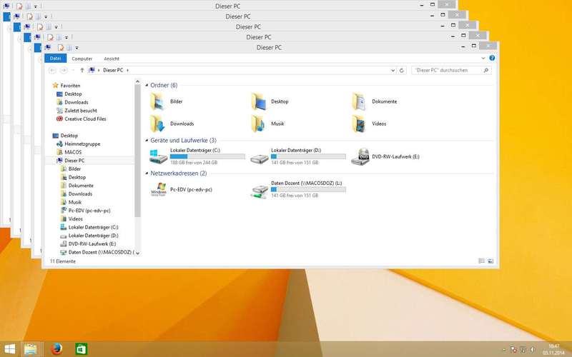Collapse the Ordner (6) group
Viewport: 572px width, 357px height.
[x=147, y=86]
